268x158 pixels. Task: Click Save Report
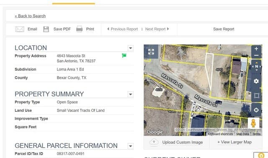click(x=224, y=29)
